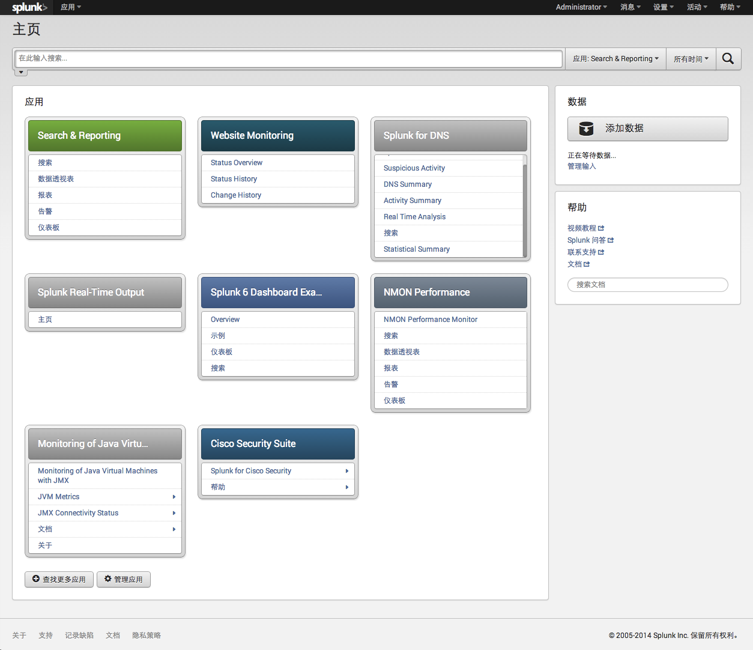Click external link icon beside 视频教程
This screenshot has height=650, width=753.
click(x=601, y=228)
